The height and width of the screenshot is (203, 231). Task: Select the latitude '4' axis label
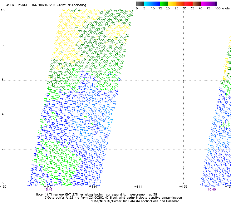click(2, 114)
